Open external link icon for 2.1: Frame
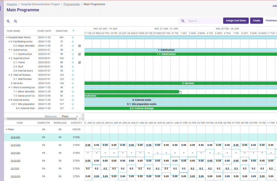Screen dimensions: 277x181 [x=79, y=63]
